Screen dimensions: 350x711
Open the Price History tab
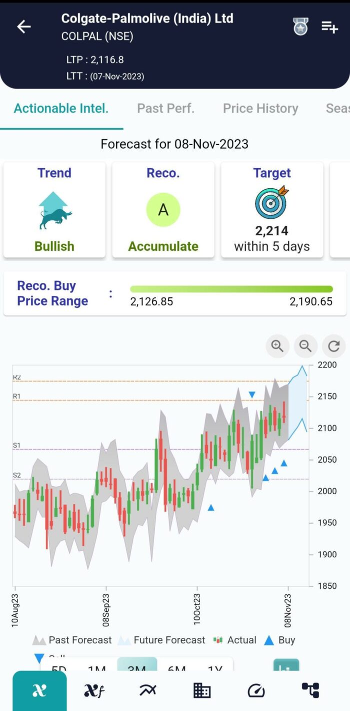point(260,108)
